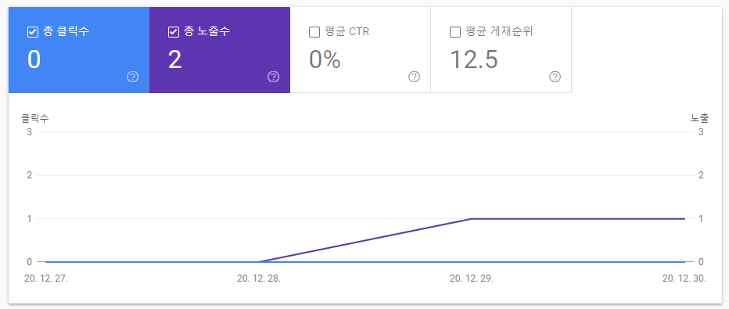Select the 20. 12. 29. date label
This screenshot has height=309, width=729.
[472, 278]
